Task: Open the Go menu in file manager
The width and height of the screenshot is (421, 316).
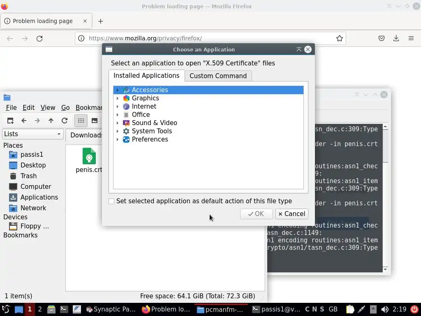Action: coord(65,108)
